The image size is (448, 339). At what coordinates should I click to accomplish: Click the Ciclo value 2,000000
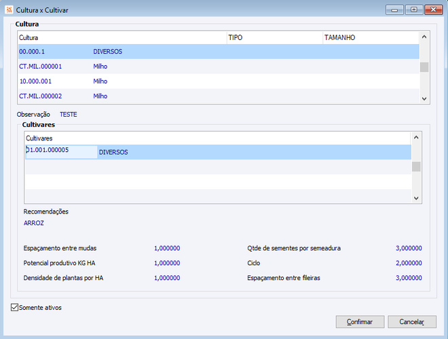pos(409,263)
